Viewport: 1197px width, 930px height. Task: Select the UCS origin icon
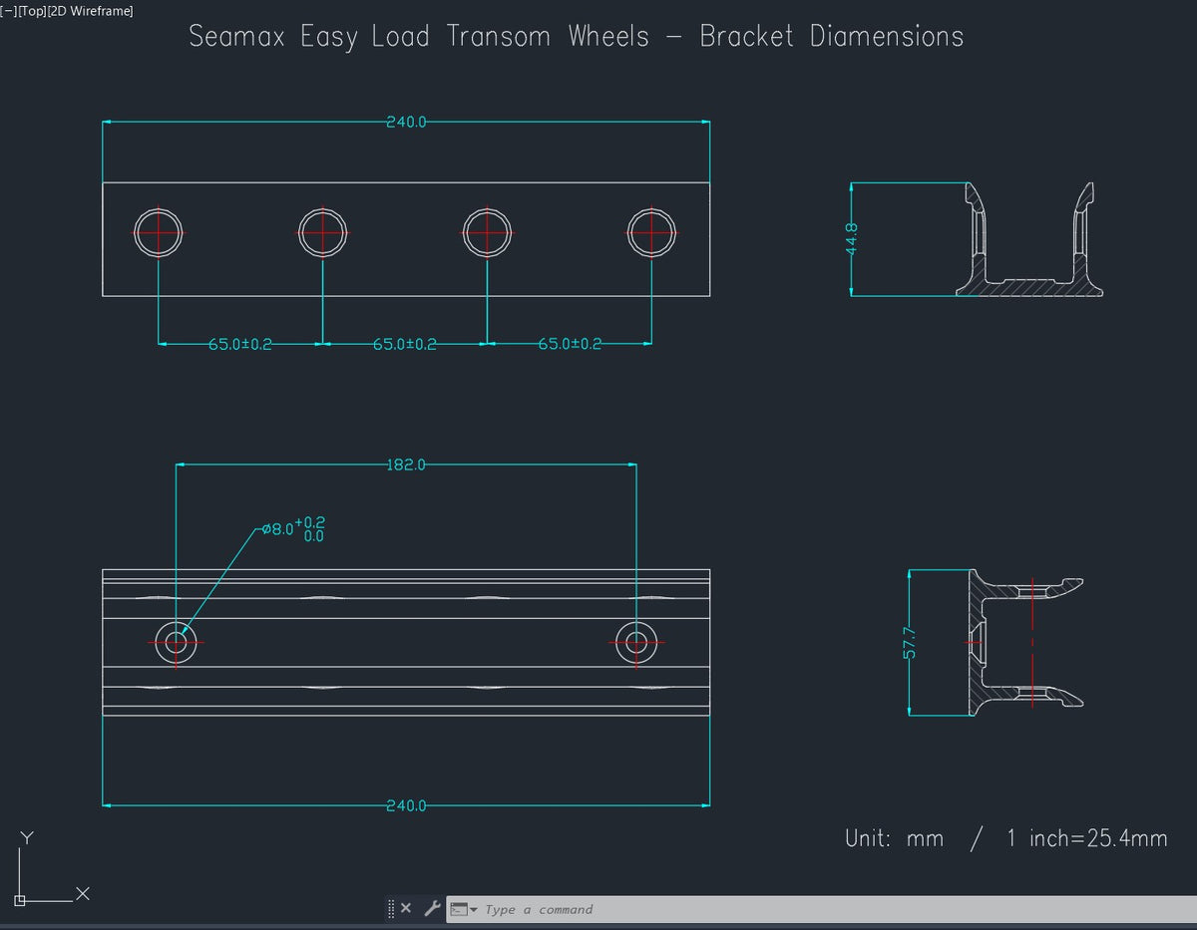[20, 898]
